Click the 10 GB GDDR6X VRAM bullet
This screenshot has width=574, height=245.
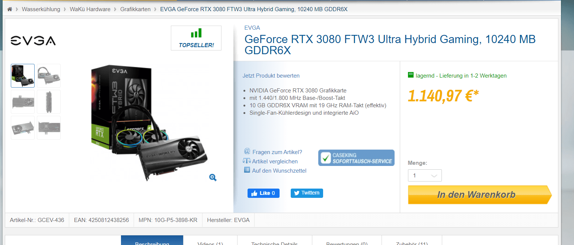click(x=318, y=105)
